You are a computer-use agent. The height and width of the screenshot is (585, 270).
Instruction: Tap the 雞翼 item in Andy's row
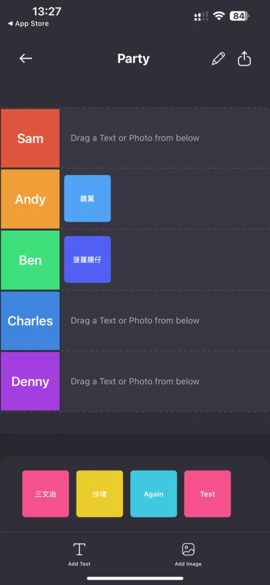pos(87,198)
